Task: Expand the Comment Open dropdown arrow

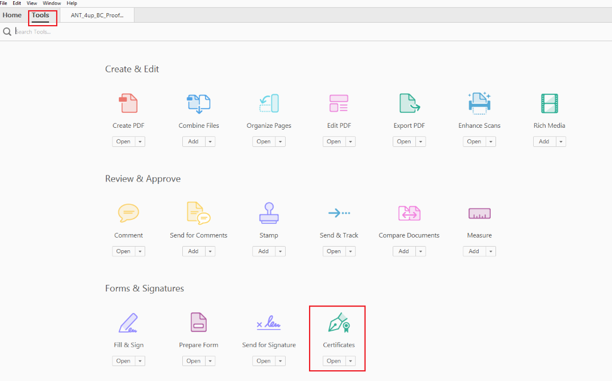Action: (140, 251)
